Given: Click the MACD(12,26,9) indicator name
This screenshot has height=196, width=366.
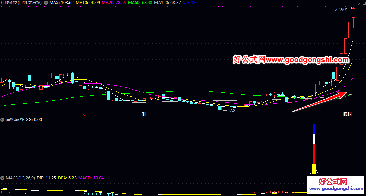Looking at the screenshot, I should click(20, 178).
